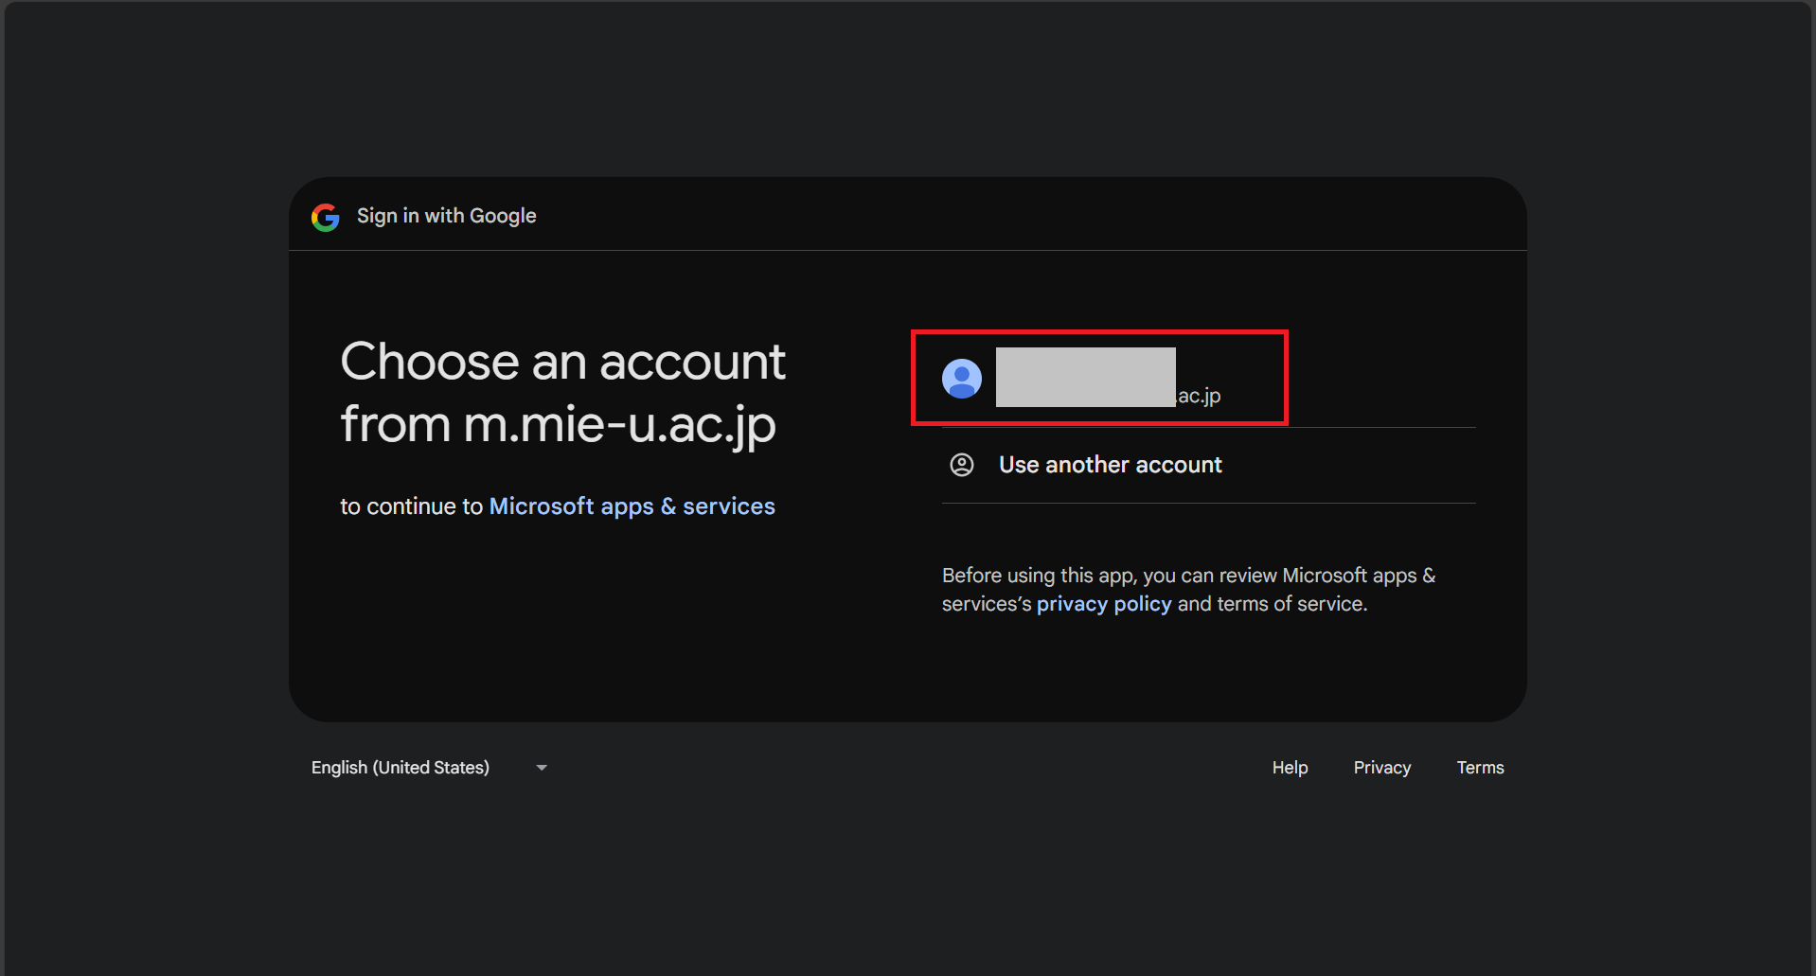Click the person icon for another account

point(962,465)
